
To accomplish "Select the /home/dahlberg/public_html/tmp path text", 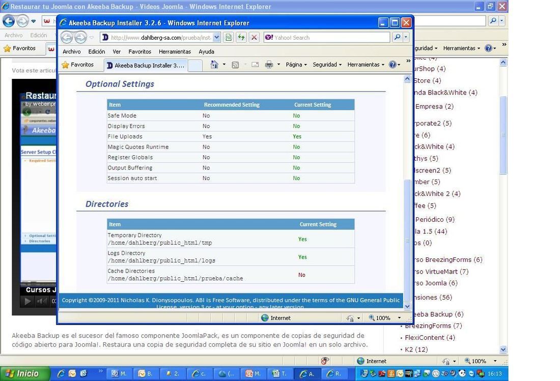I will (x=160, y=243).
